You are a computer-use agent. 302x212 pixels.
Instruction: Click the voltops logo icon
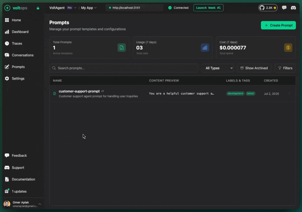click(7, 8)
